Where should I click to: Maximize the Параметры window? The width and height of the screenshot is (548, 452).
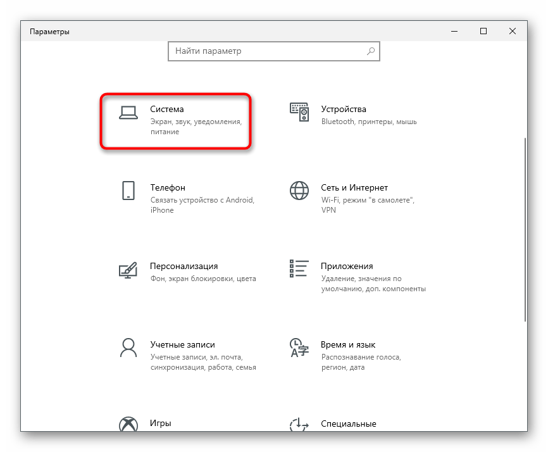coord(483,31)
